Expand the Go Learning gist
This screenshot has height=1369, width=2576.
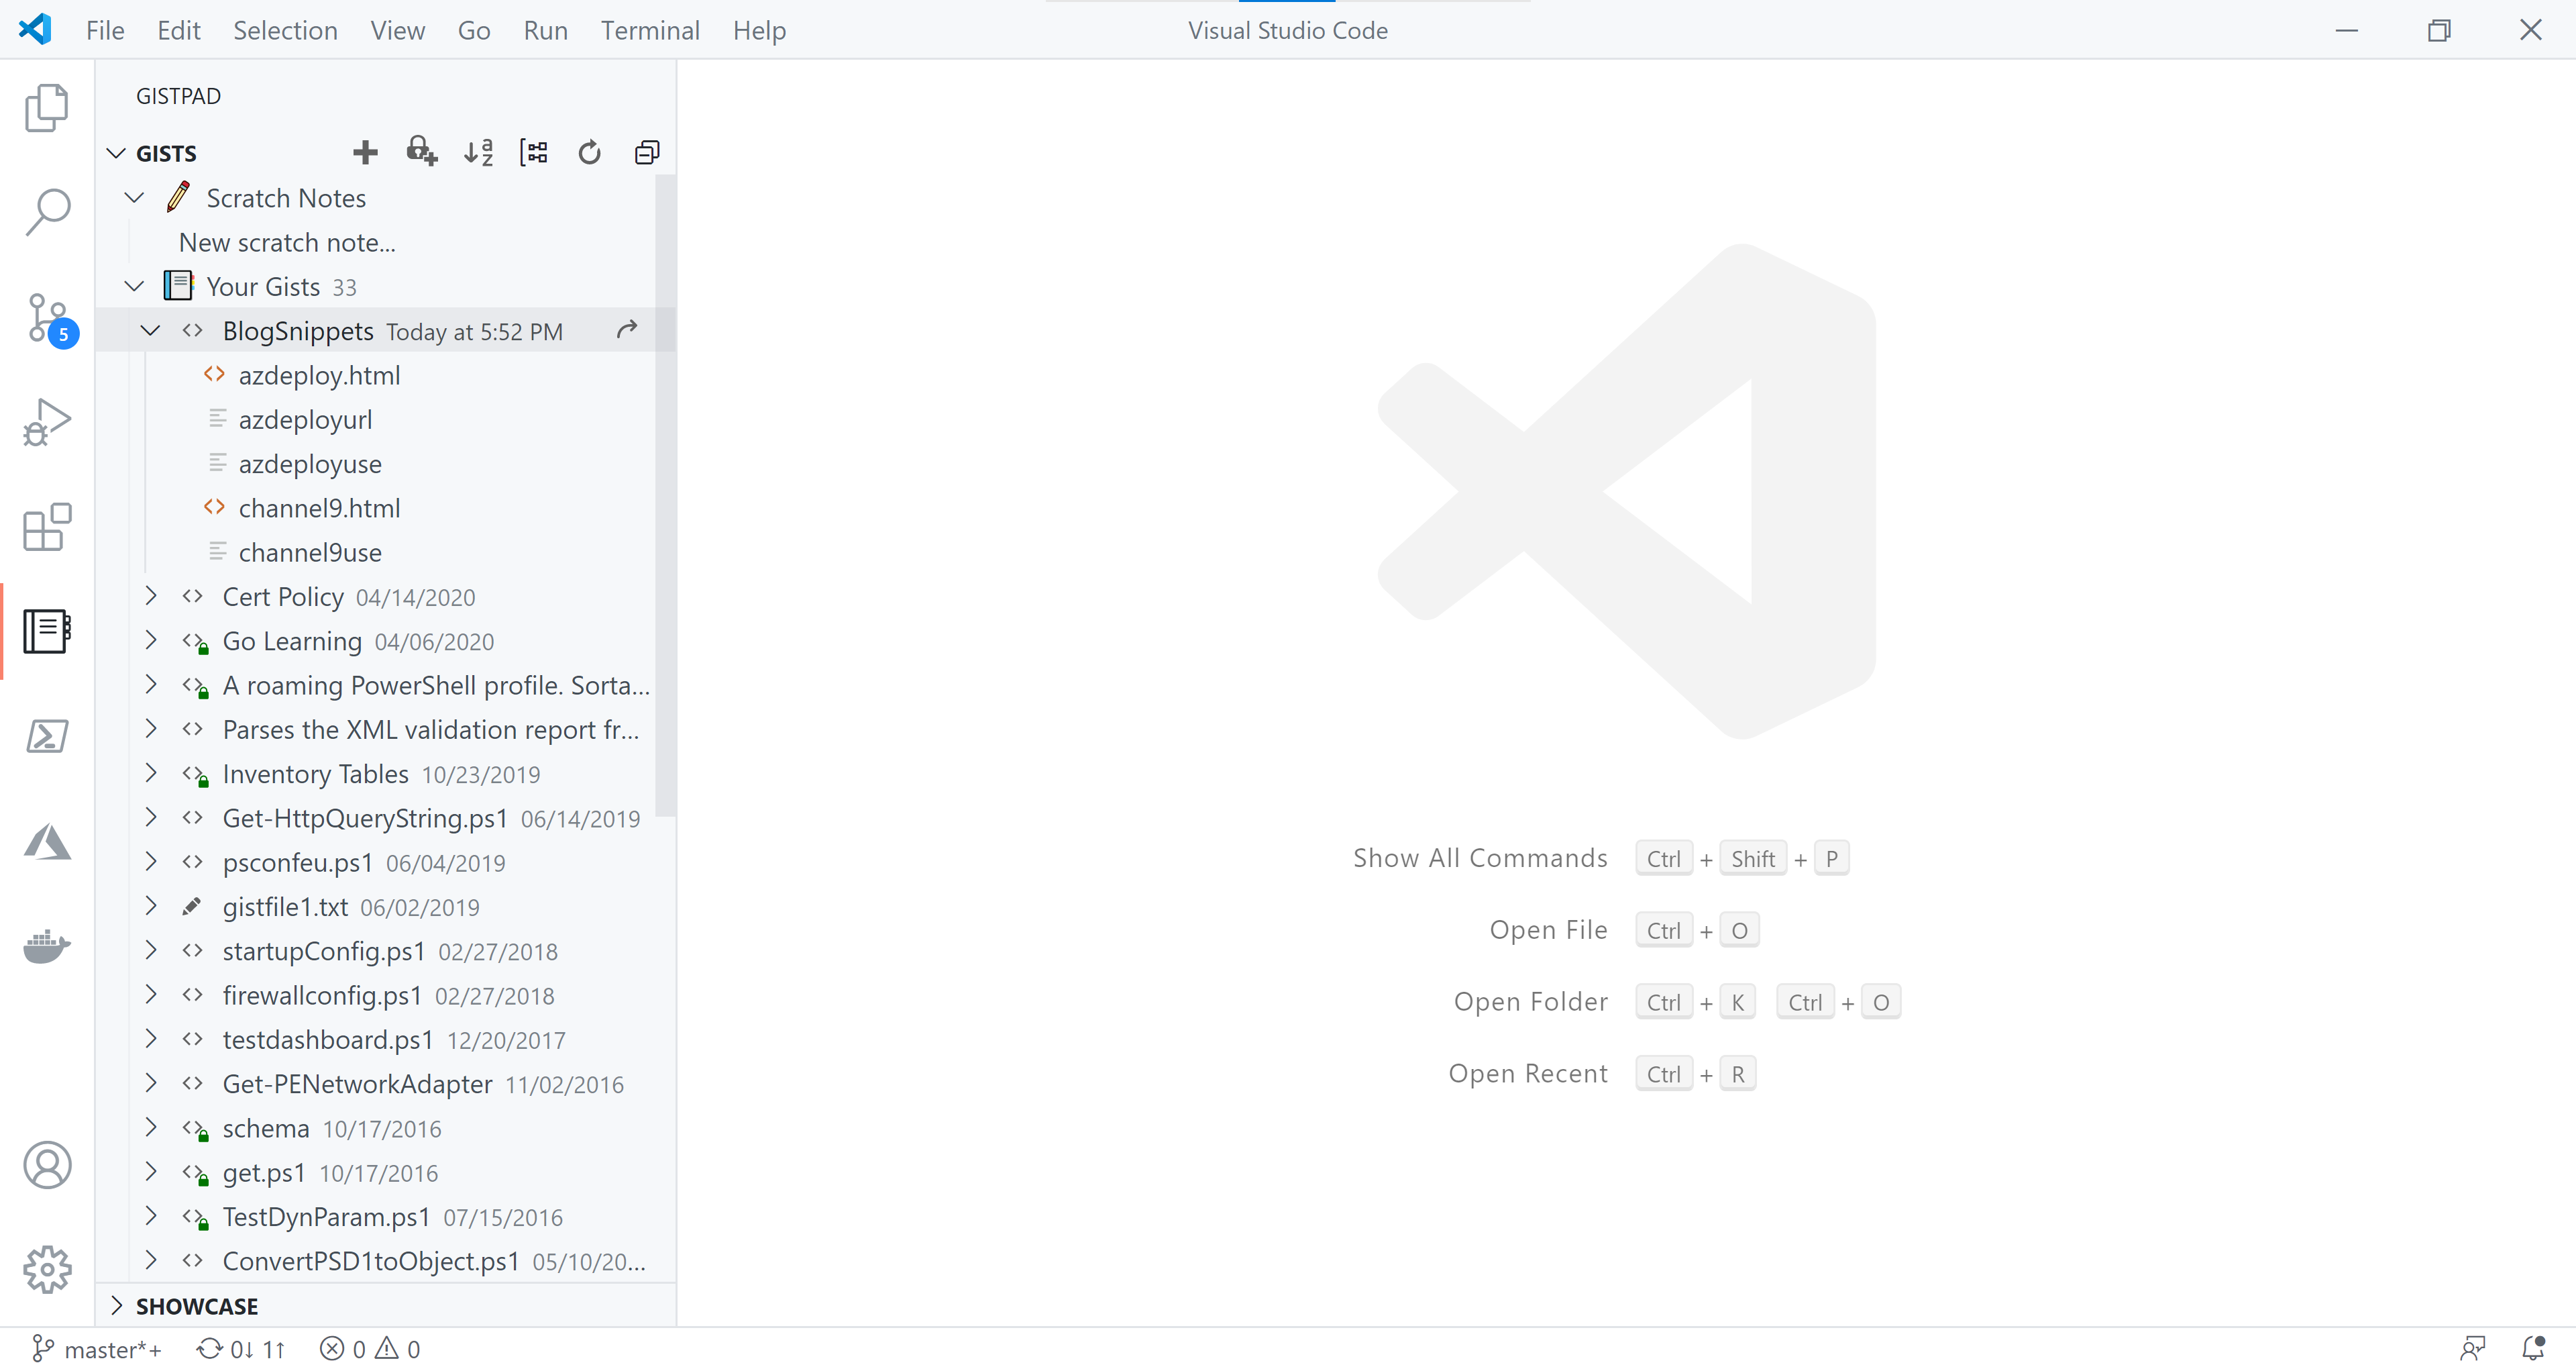tap(151, 640)
